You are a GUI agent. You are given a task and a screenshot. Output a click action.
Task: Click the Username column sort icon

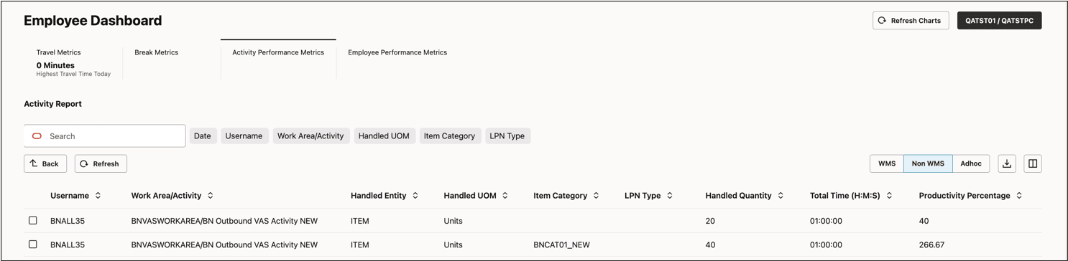98,196
